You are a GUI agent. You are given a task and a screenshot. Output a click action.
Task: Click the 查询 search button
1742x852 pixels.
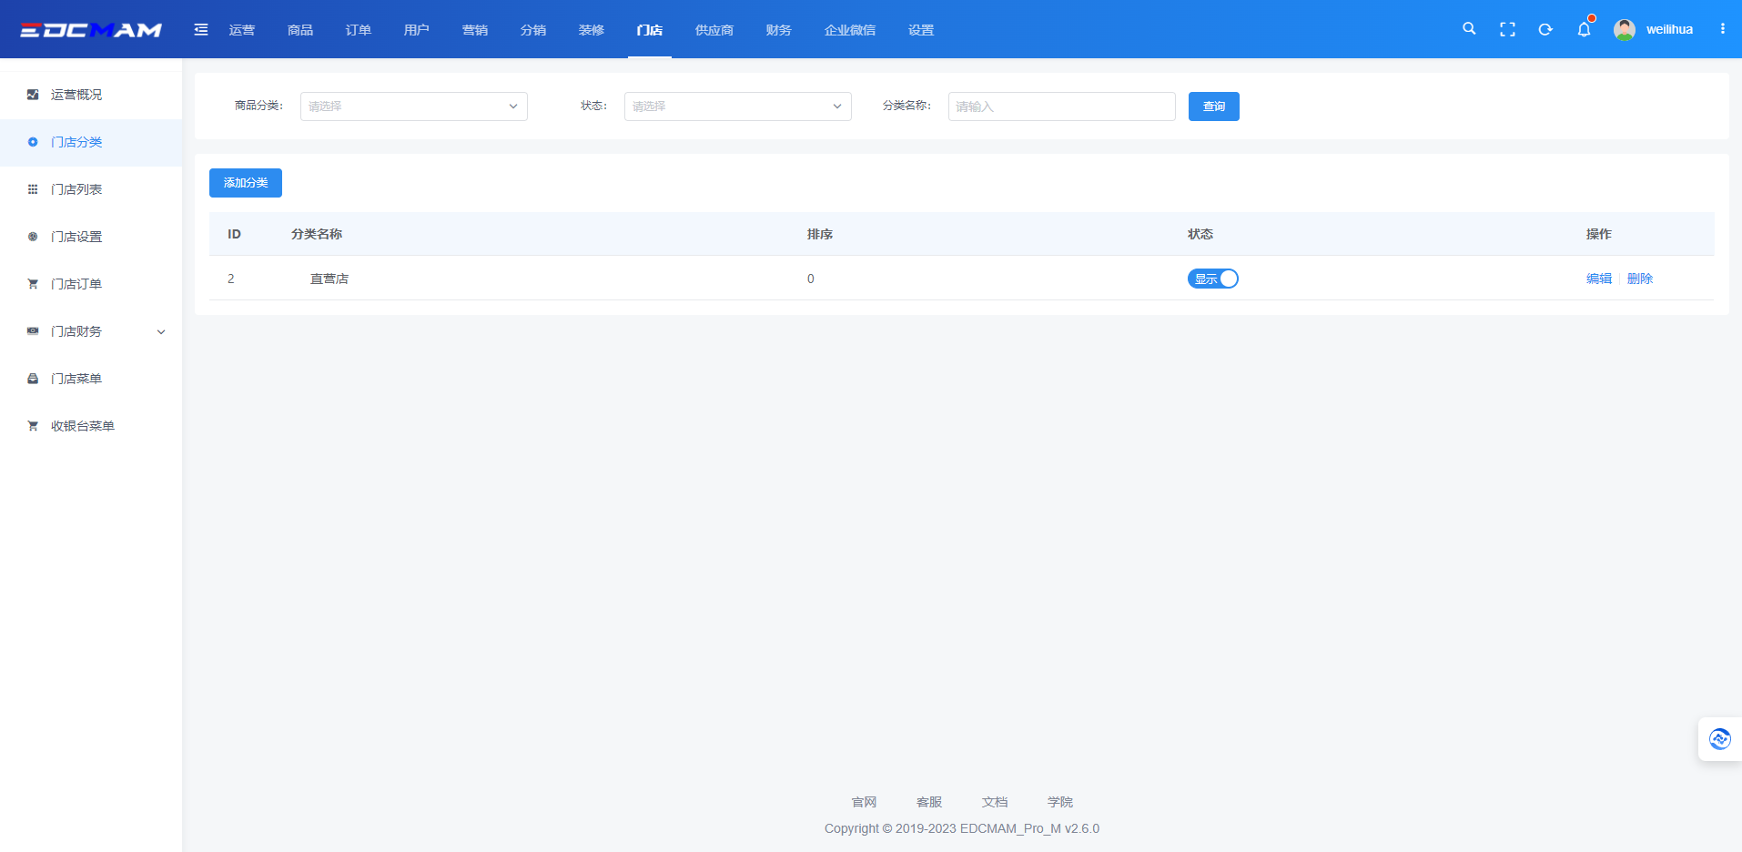[1213, 106]
